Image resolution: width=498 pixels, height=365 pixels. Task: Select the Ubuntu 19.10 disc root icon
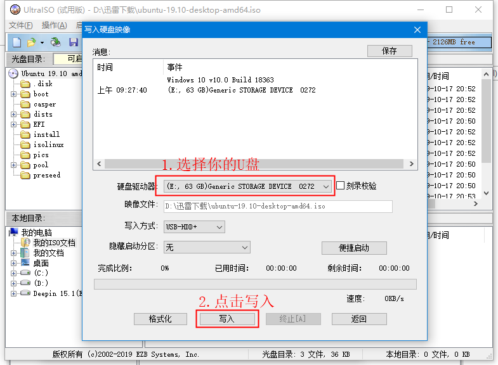coord(13,74)
